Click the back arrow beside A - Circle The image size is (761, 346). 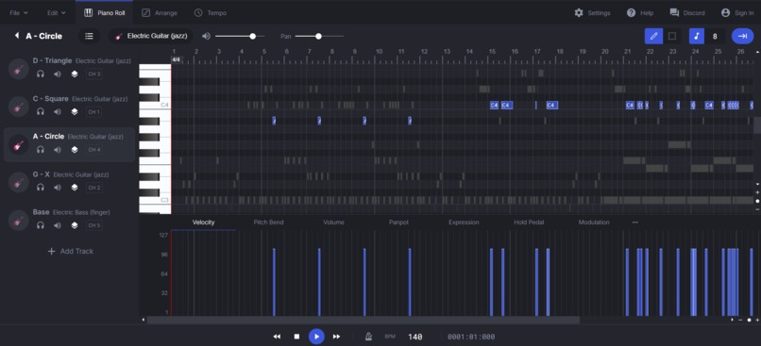coord(17,36)
